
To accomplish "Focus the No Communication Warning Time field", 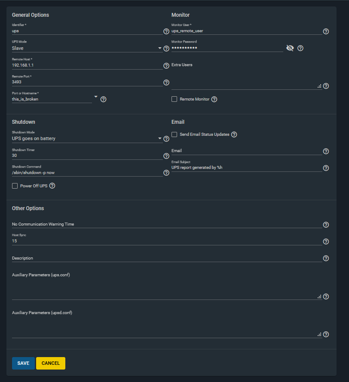I will (167, 224).
